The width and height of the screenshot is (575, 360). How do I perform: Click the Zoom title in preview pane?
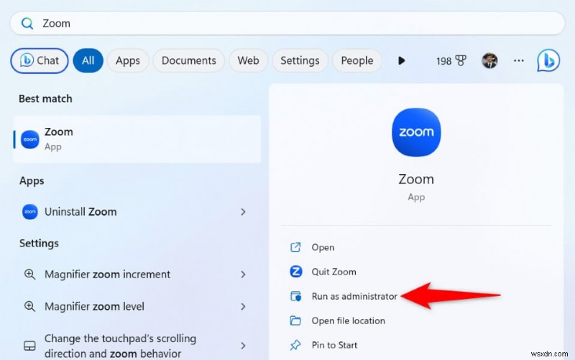(x=416, y=179)
